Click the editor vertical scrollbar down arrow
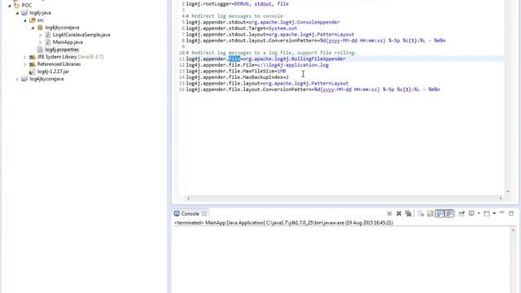Image resolution: width=521 pixels, height=293 pixels. (x=508, y=192)
